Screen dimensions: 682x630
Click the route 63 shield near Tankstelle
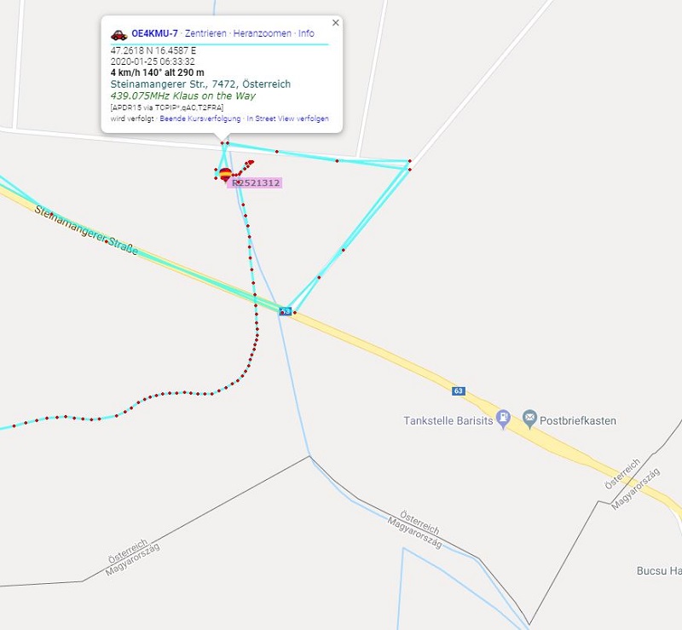click(x=459, y=390)
